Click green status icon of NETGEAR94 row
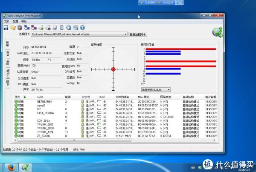 point(16,101)
